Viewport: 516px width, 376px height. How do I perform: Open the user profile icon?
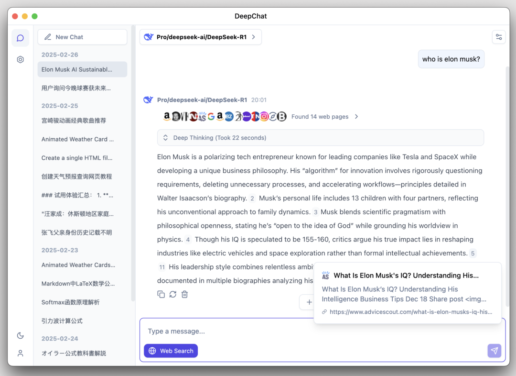(x=20, y=353)
